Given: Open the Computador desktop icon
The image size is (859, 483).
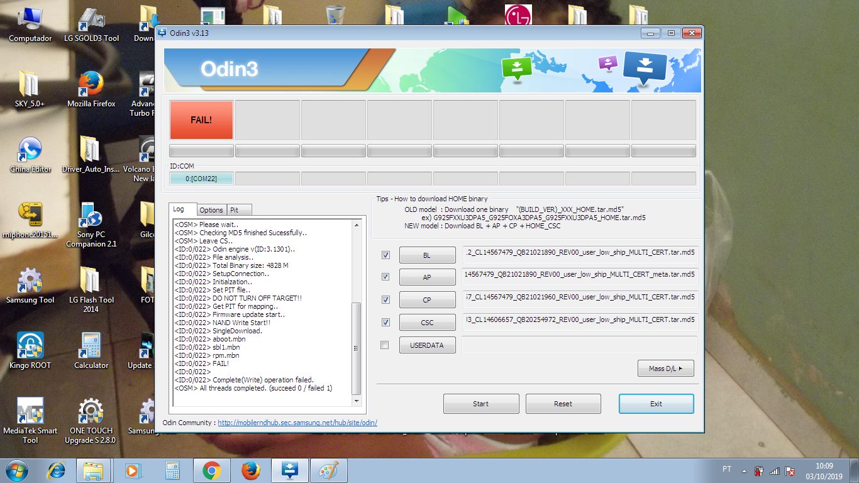Looking at the screenshot, I should click(30, 25).
